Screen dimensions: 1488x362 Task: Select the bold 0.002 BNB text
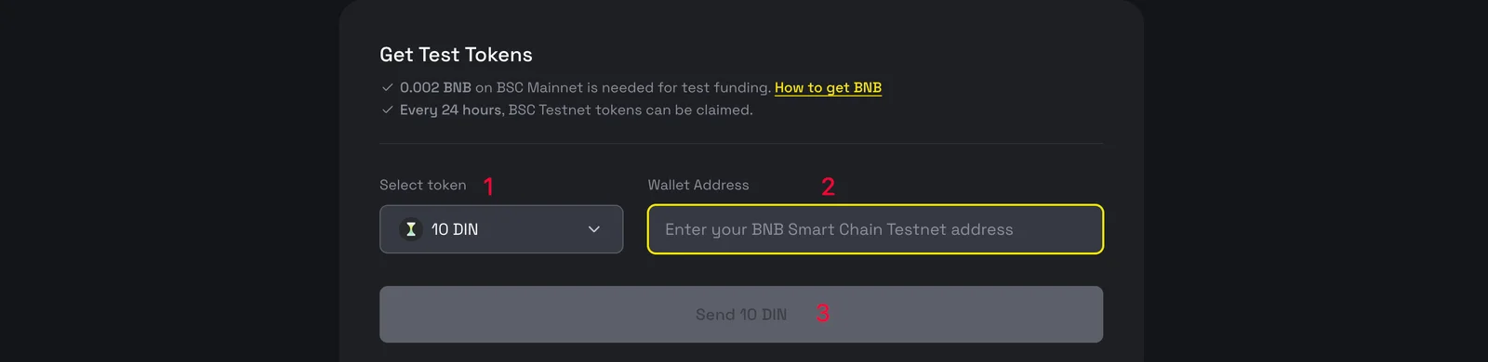coord(435,87)
